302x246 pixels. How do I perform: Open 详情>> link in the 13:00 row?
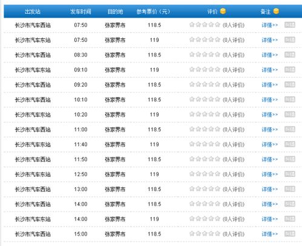click(270, 189)
